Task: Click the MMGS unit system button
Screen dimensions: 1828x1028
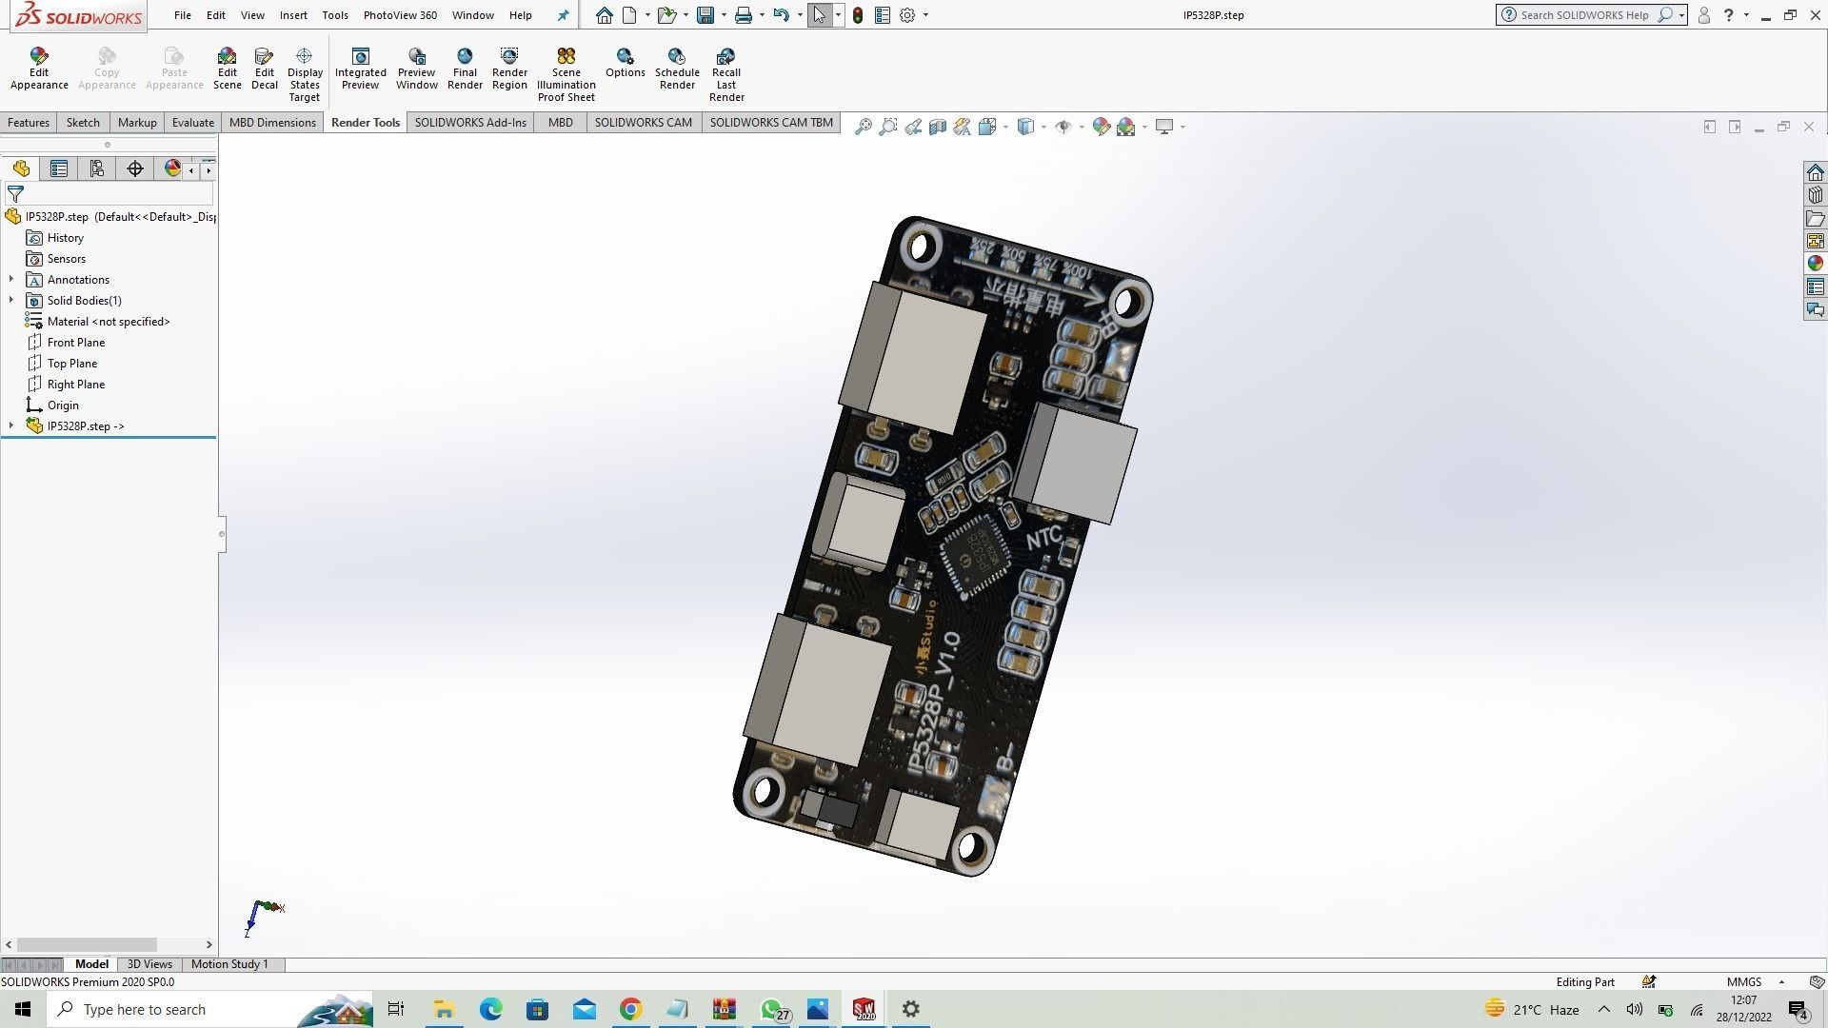Action: (x=1744, y=982)
